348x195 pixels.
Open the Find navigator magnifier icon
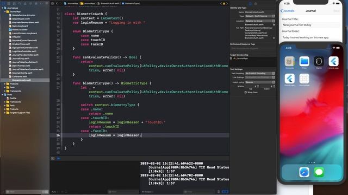[20, 4]
